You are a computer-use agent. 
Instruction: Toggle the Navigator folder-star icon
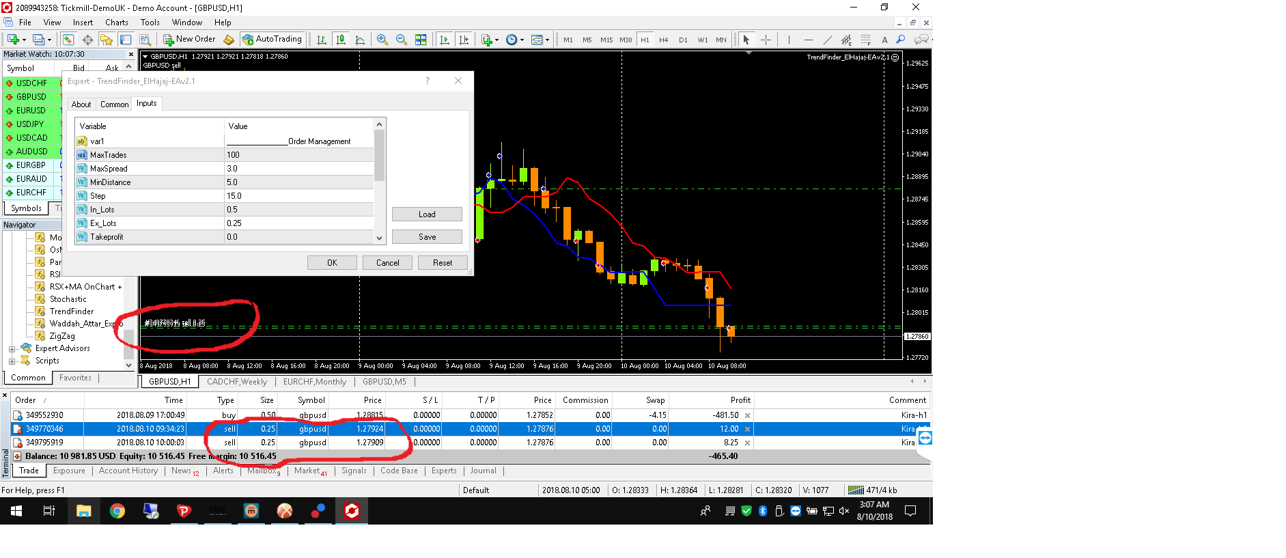click(x=107, y=40)
